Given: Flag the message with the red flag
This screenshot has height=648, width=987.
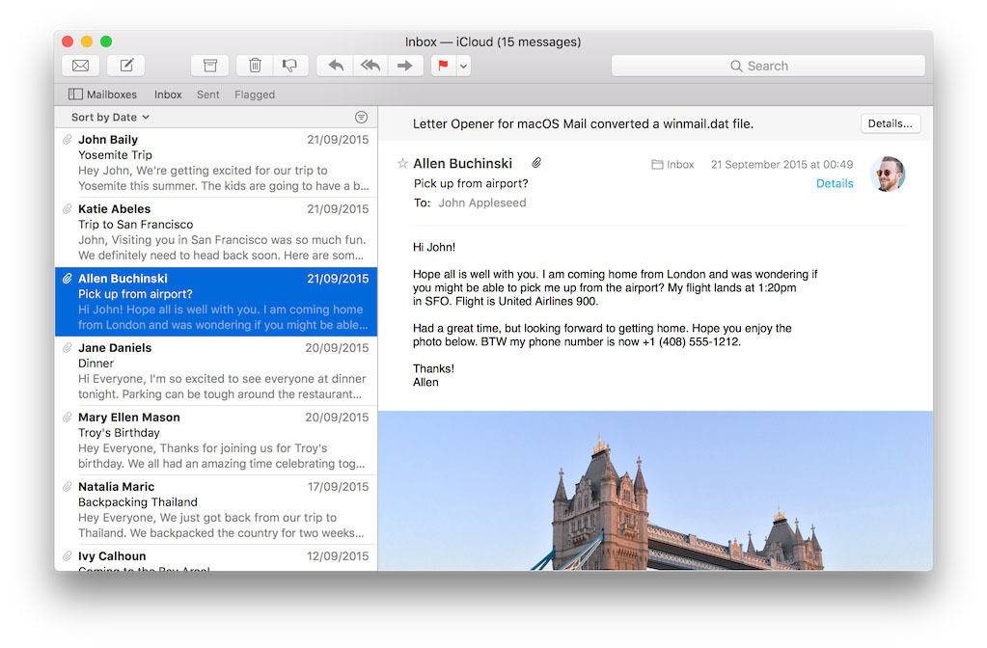Looking at the screenshot, I should [x=443, y=66].
